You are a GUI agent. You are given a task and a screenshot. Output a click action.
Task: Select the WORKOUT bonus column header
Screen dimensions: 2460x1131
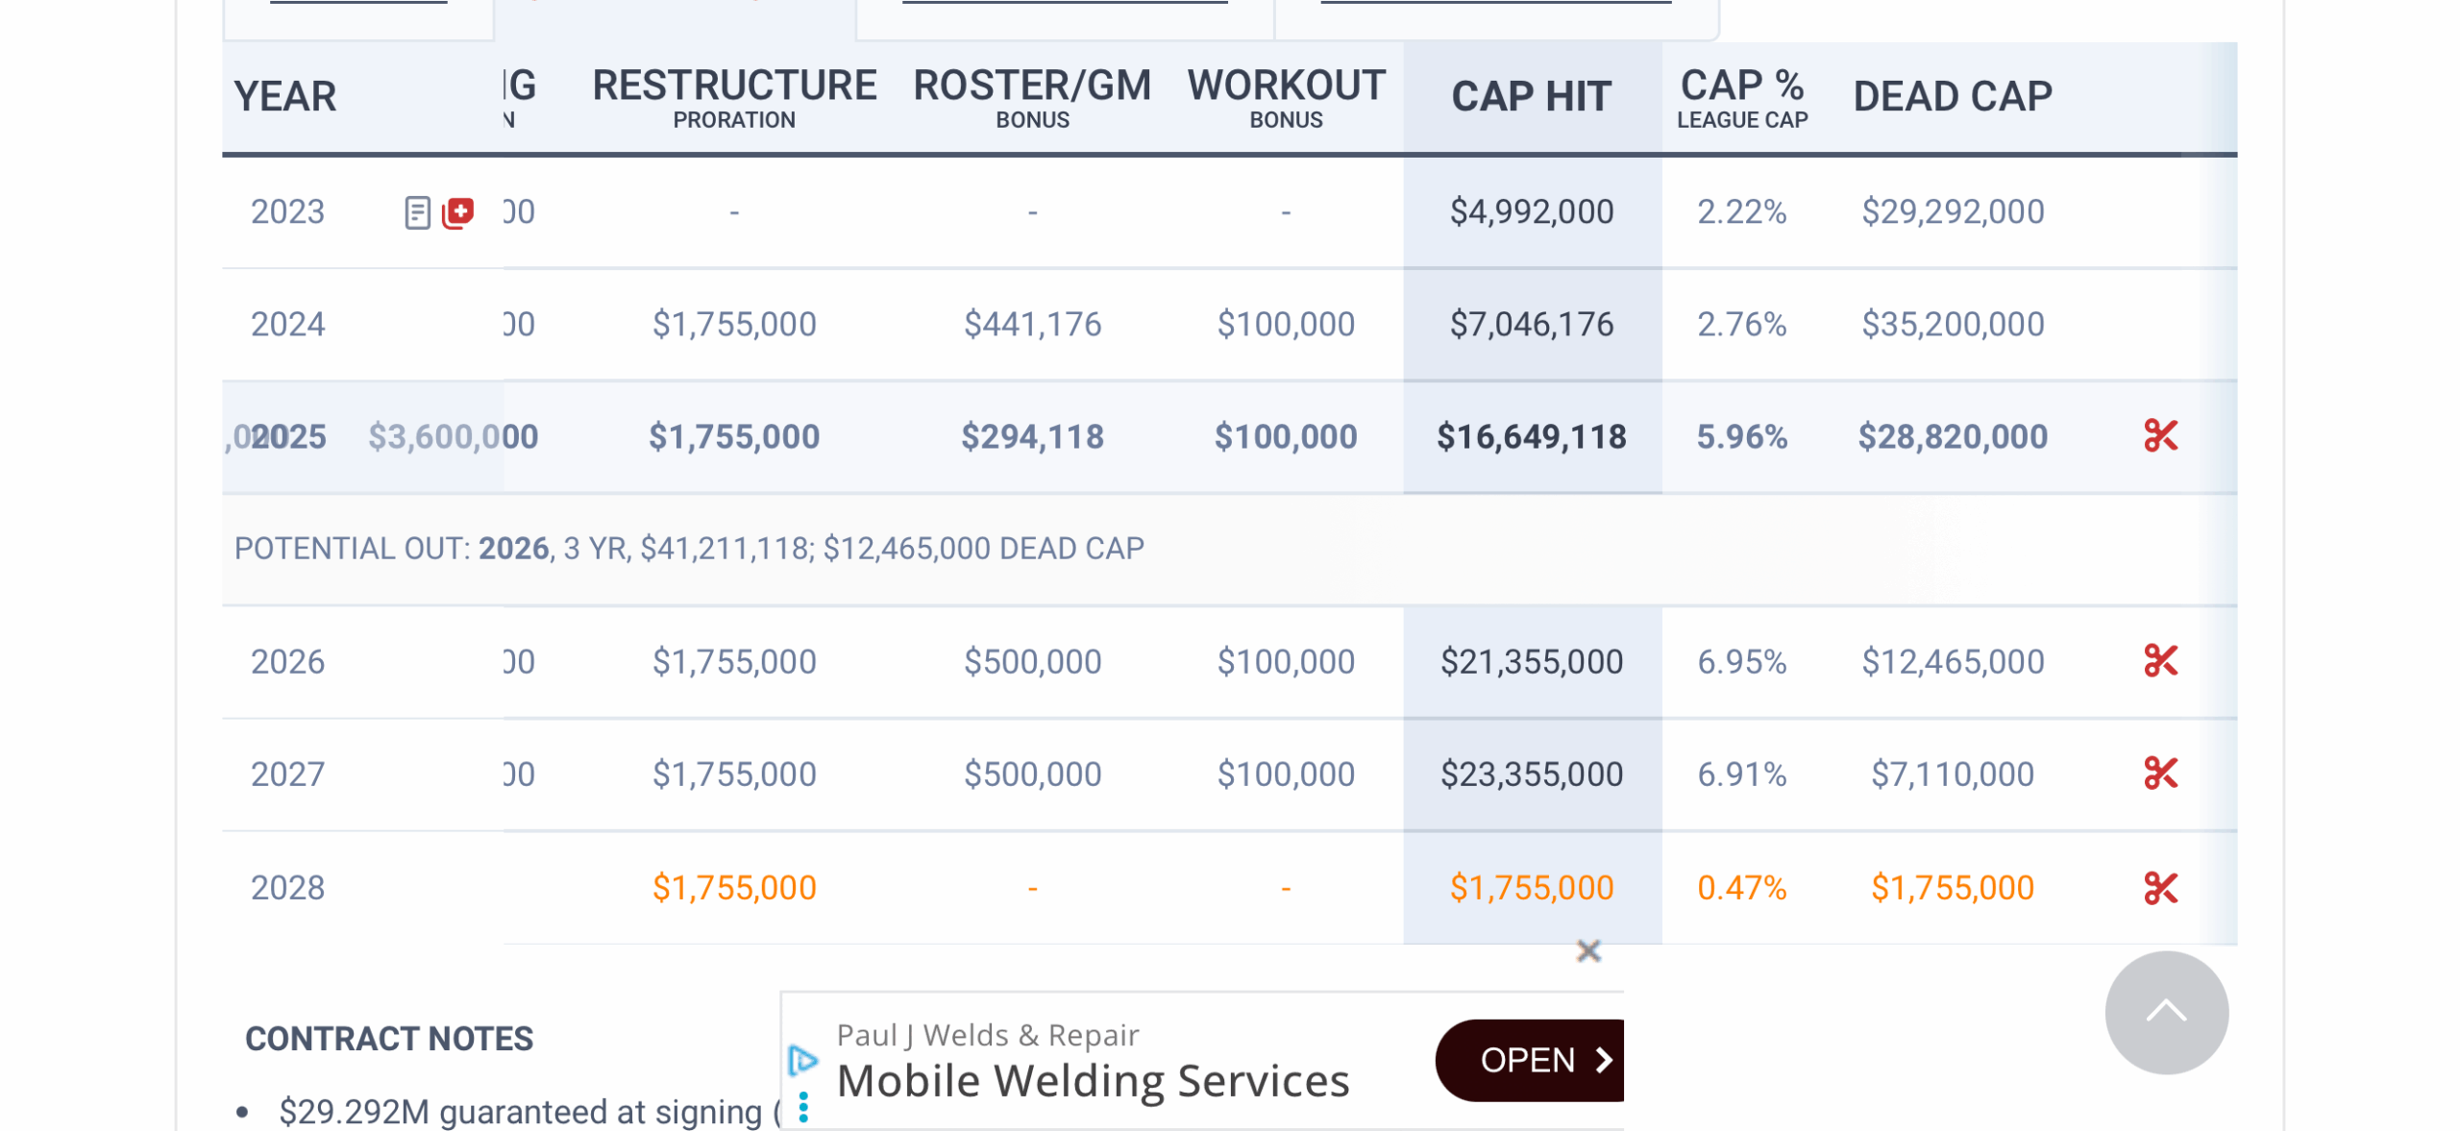coord(1285,97)
